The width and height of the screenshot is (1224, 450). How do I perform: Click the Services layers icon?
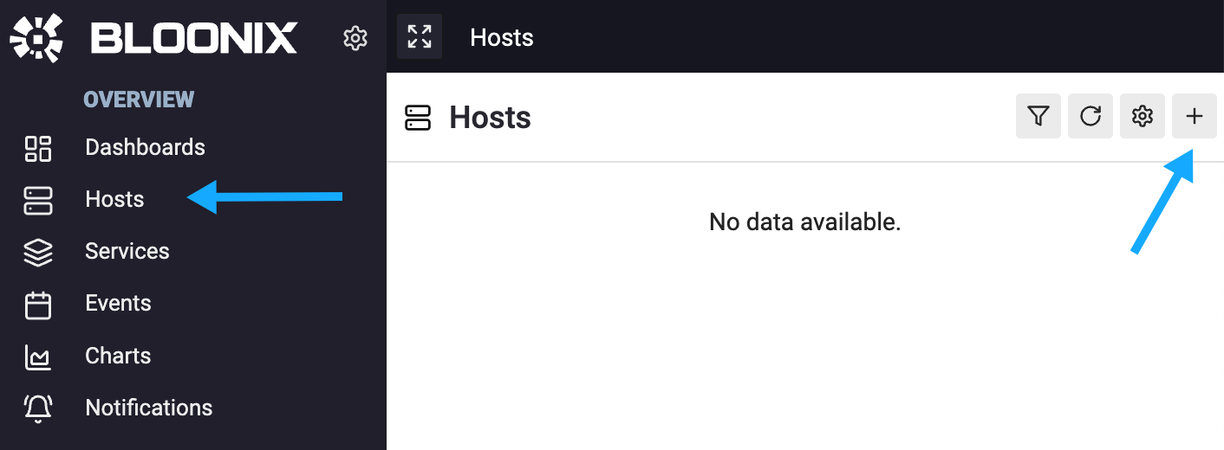point(38,252)
